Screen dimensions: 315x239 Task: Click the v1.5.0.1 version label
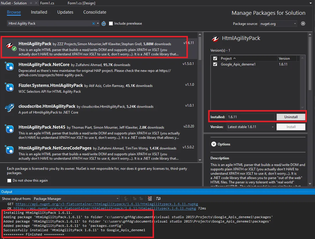[188, 64]
